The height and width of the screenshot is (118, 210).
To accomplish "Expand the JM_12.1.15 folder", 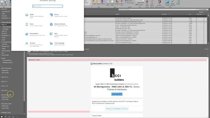I will point(1,86).
